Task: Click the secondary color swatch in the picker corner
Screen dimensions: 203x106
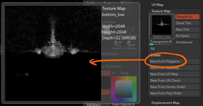Action: point(130,100)
